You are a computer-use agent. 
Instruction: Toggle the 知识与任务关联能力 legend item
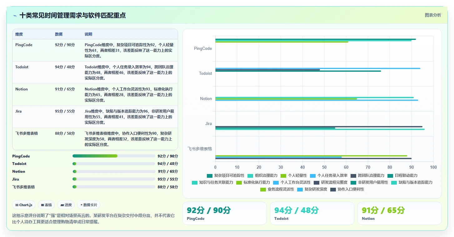click(x=212, y=182)
